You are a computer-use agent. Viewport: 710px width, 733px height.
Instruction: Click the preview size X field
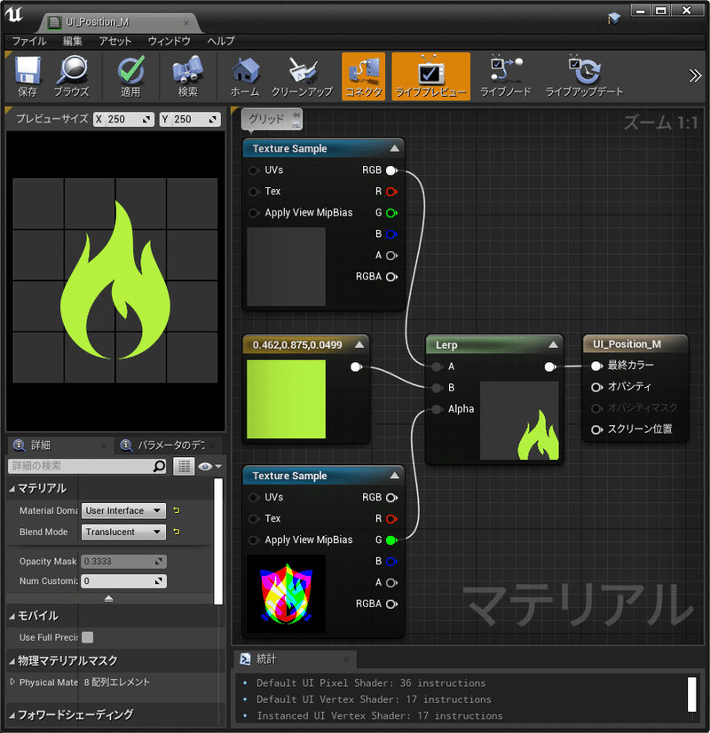pyautogui.click(x=123, y=119)
